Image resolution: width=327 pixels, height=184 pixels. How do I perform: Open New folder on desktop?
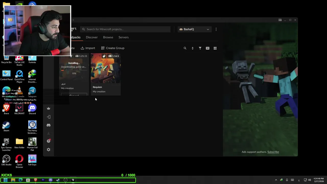(x=19, y=144)
